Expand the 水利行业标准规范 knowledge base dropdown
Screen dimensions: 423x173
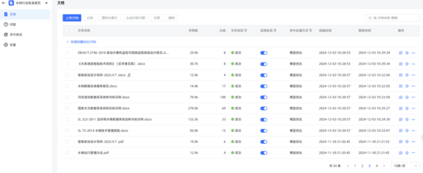46,3
